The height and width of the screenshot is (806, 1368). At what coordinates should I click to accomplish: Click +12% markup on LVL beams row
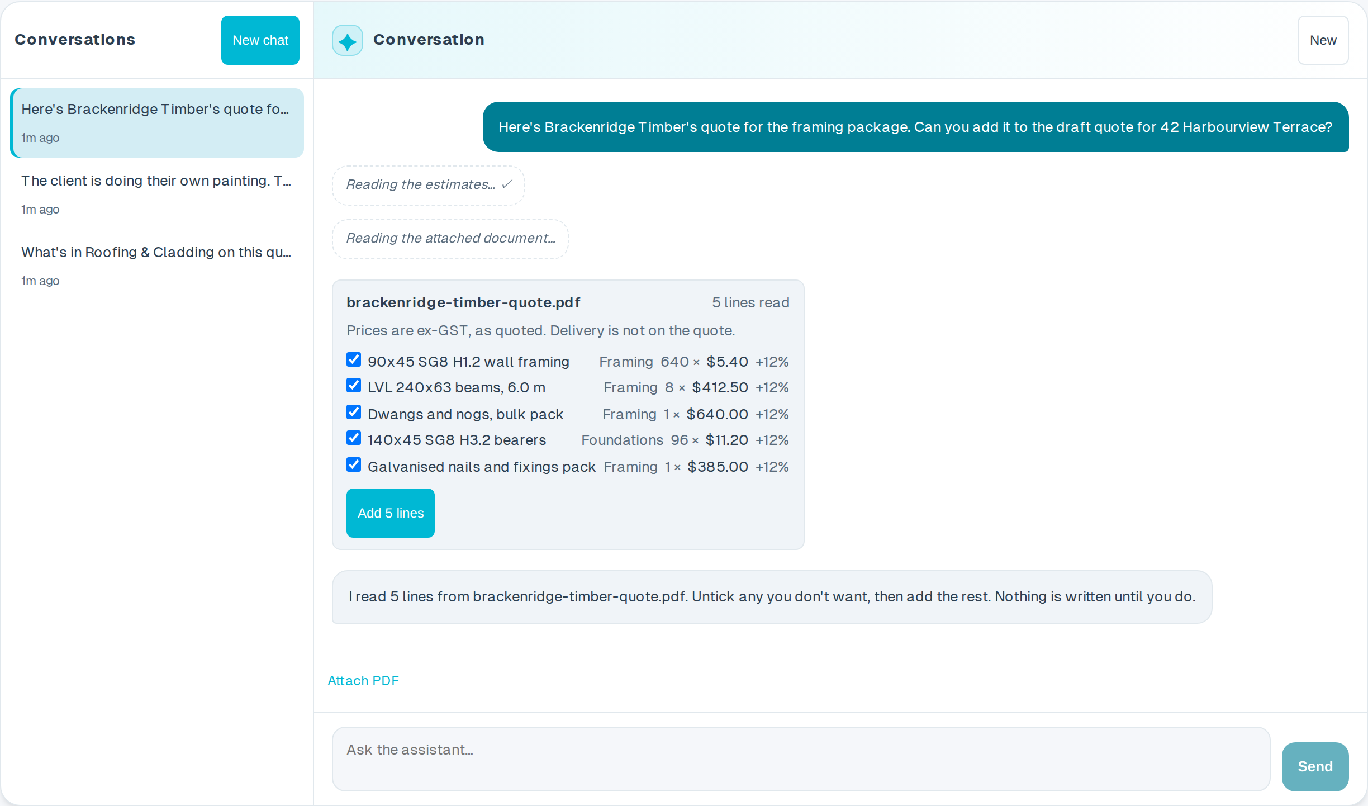point(772,388)
